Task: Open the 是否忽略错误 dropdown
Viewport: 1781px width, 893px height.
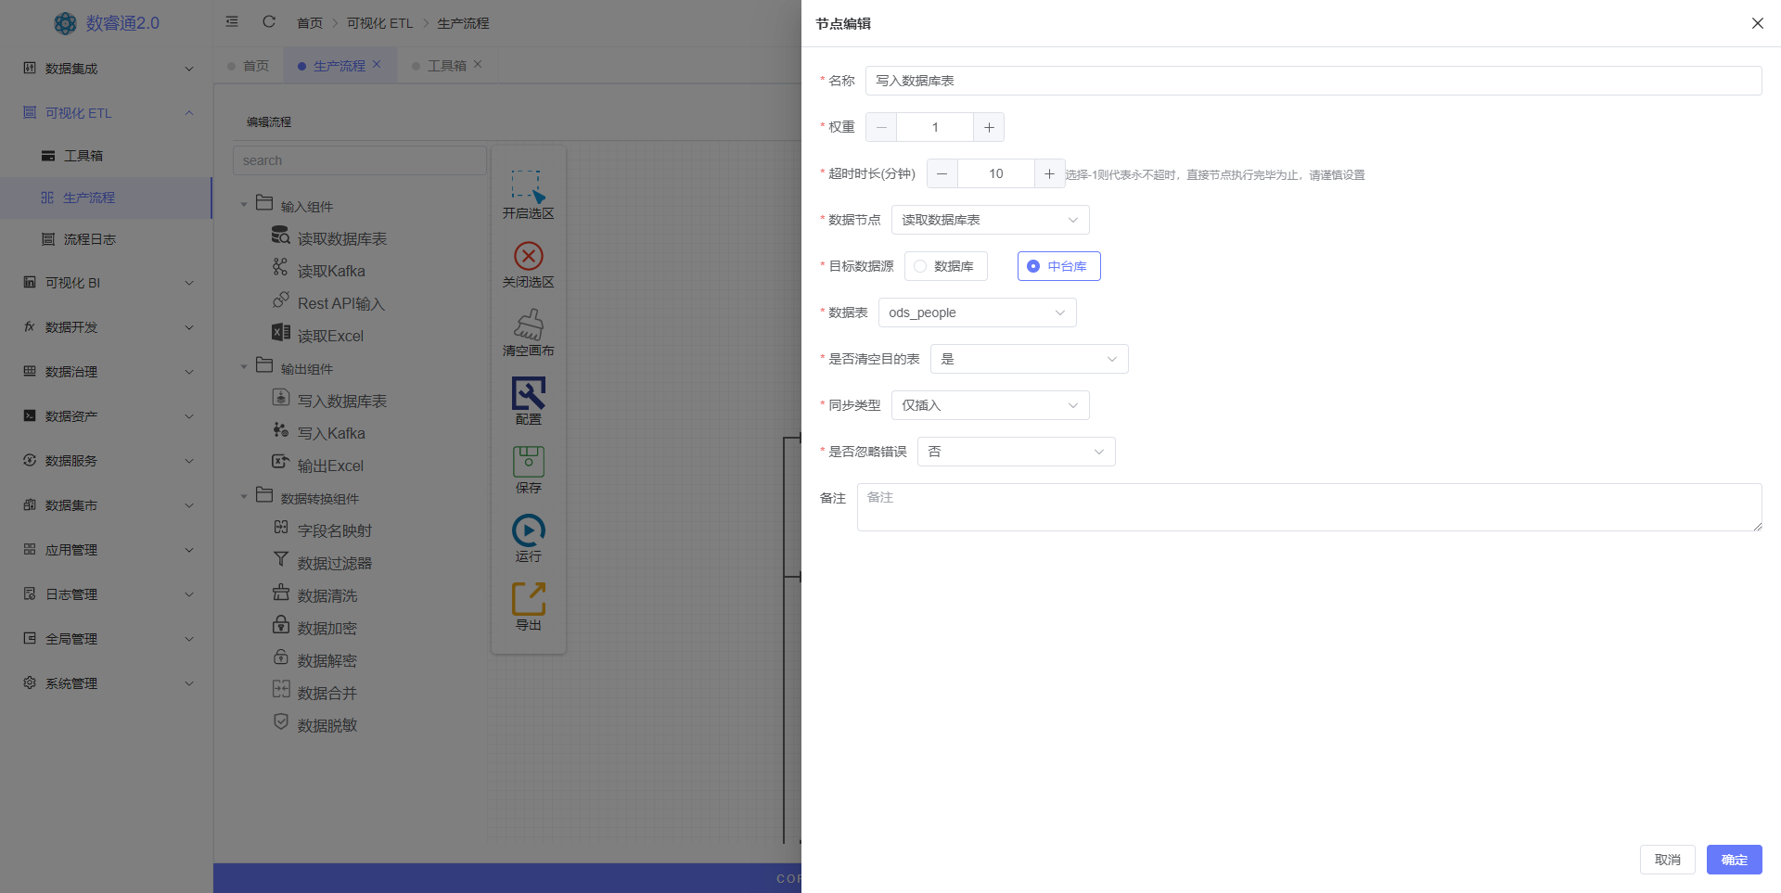Action: click(1016, 452)
